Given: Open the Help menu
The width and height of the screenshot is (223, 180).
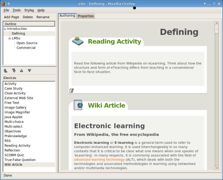Looking at the screenshot, I should (41, 10).
